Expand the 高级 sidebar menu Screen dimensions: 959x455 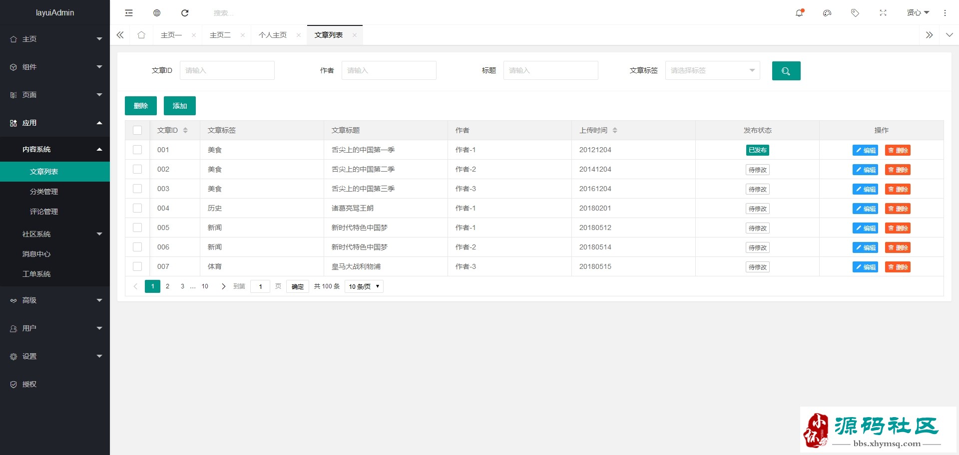pos(55,300)
